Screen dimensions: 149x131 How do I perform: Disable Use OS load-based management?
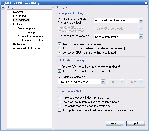pos(59,44)
